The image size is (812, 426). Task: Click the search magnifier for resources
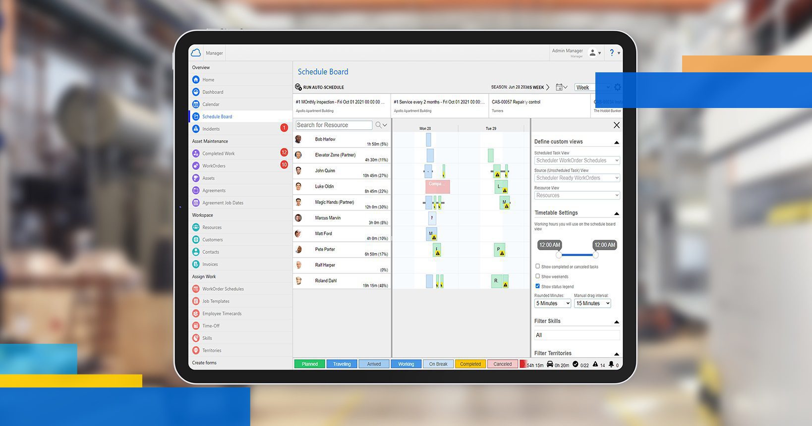(379, 125)
